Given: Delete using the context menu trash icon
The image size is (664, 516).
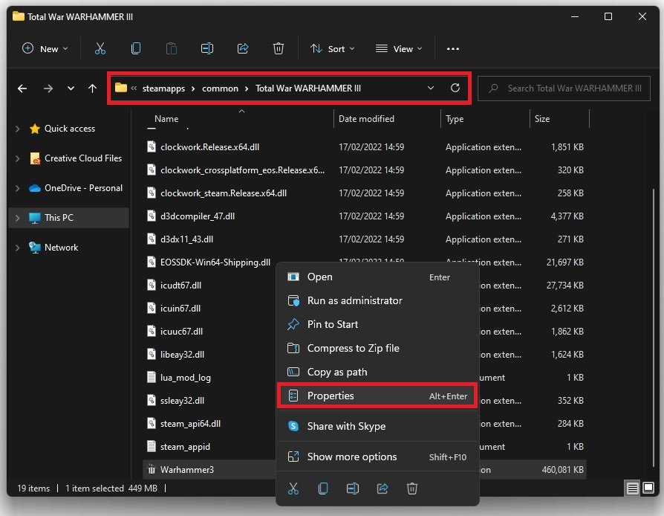Looking at the screenshot, I should pos(412,488).
